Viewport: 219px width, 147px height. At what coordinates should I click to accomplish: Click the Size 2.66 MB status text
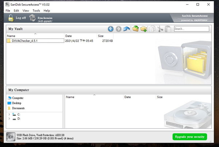click(45, 138)
